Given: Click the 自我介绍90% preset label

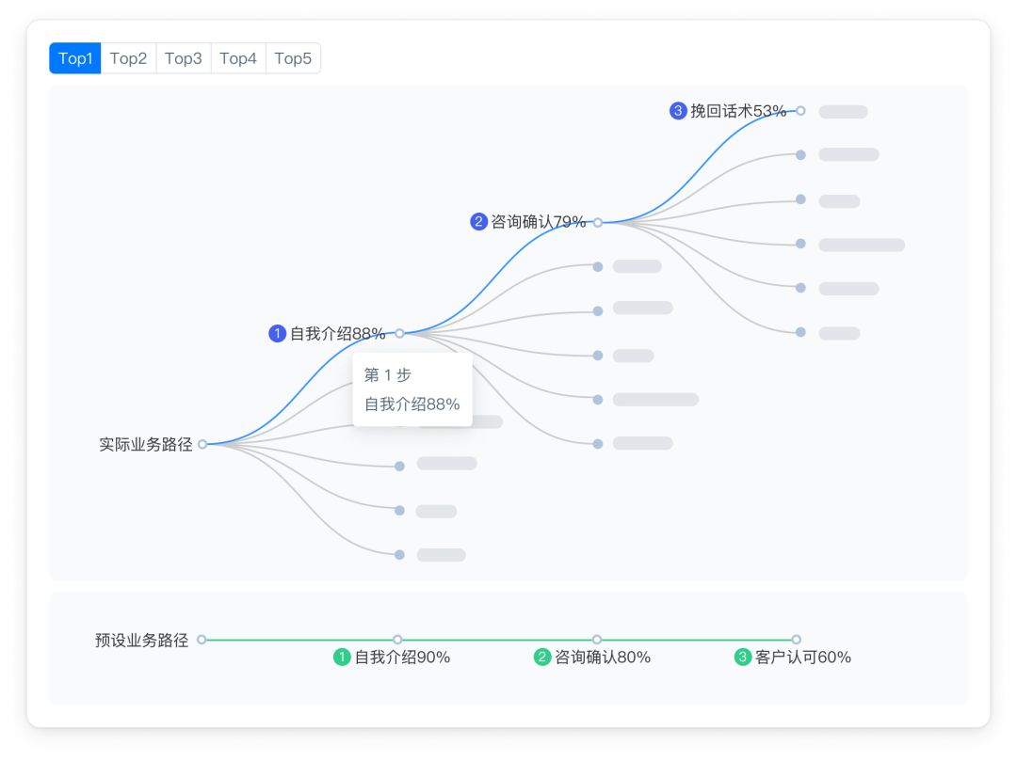Looking at the screenshot, I should pyautogui.click(x=402, y=658).
